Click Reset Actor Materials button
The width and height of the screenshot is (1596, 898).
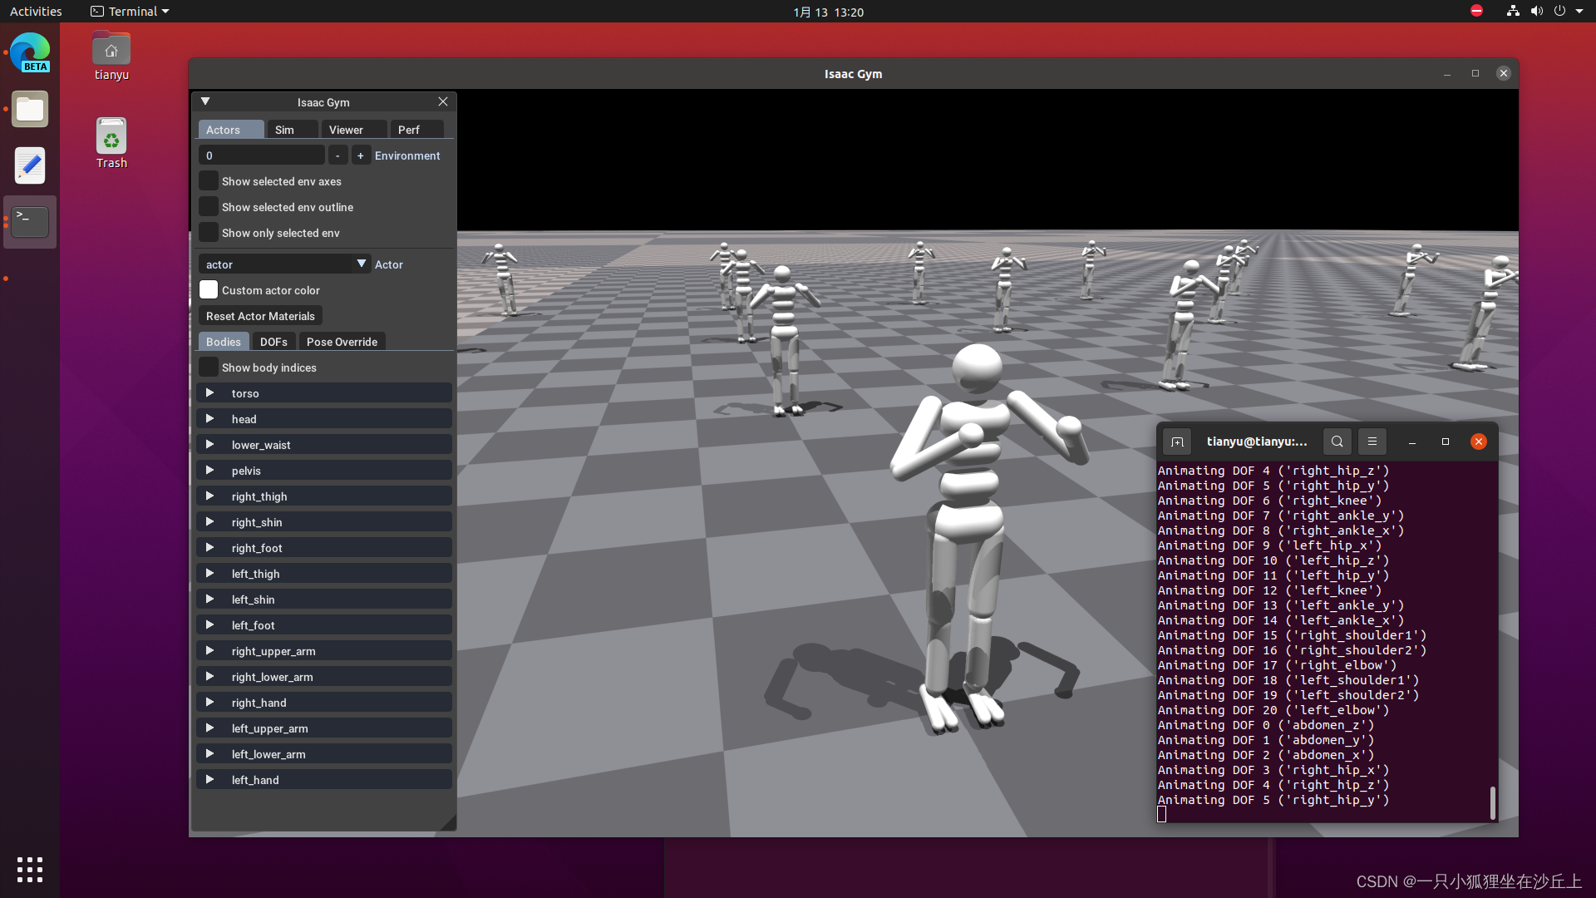pos(260,316)
